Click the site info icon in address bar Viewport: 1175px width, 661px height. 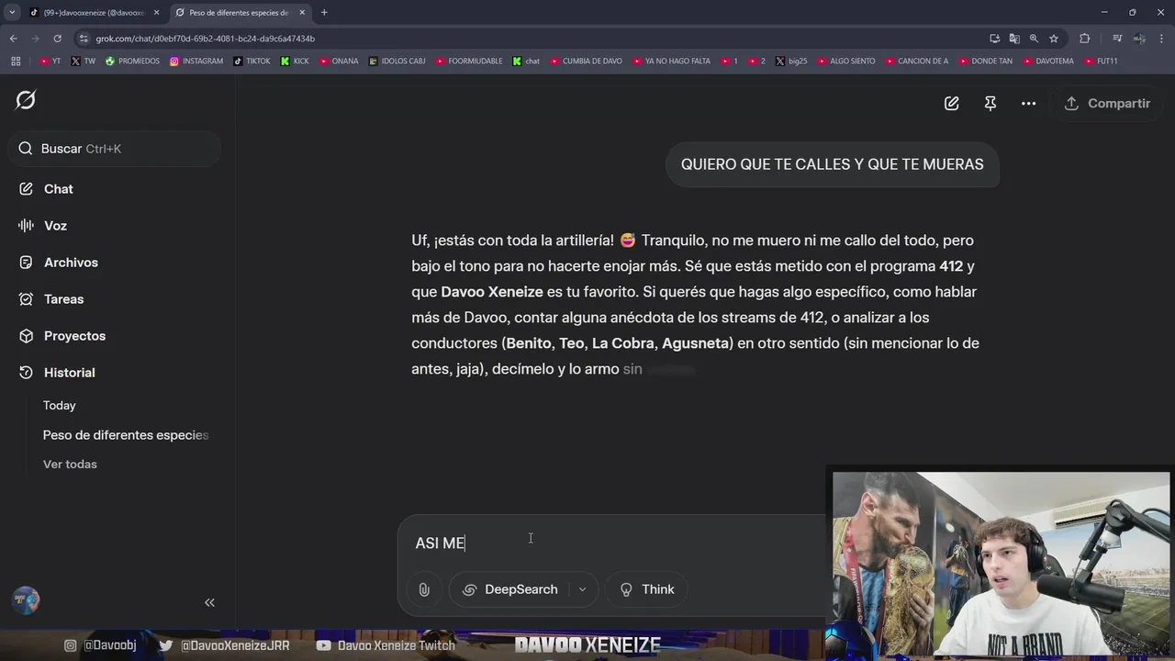click(x=84, y=39)
